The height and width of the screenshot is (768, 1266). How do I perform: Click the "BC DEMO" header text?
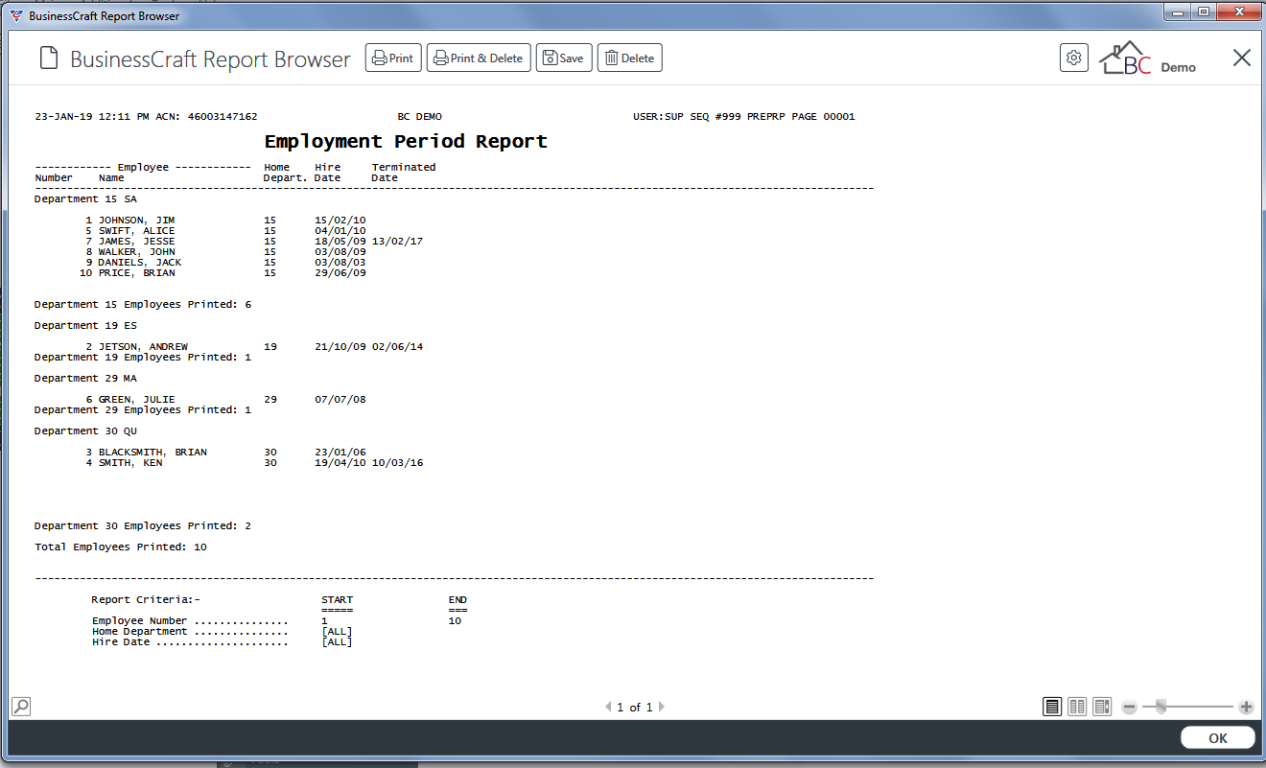(420, 117)
